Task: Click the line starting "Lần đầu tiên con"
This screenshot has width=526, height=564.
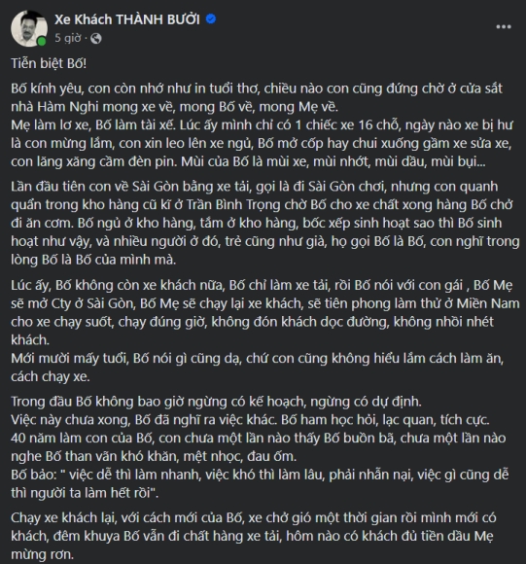Action: coord(254,187)
